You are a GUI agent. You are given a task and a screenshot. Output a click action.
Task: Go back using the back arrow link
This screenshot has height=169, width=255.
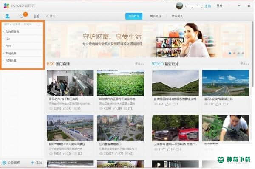pos(51,16)
